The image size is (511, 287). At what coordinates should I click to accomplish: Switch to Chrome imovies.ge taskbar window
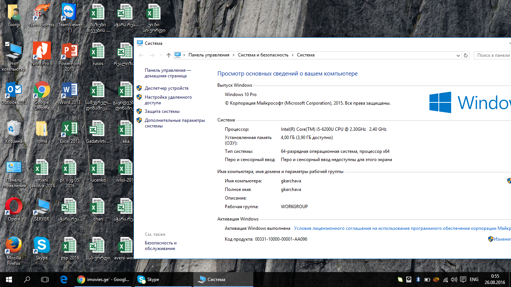(103, 279)
